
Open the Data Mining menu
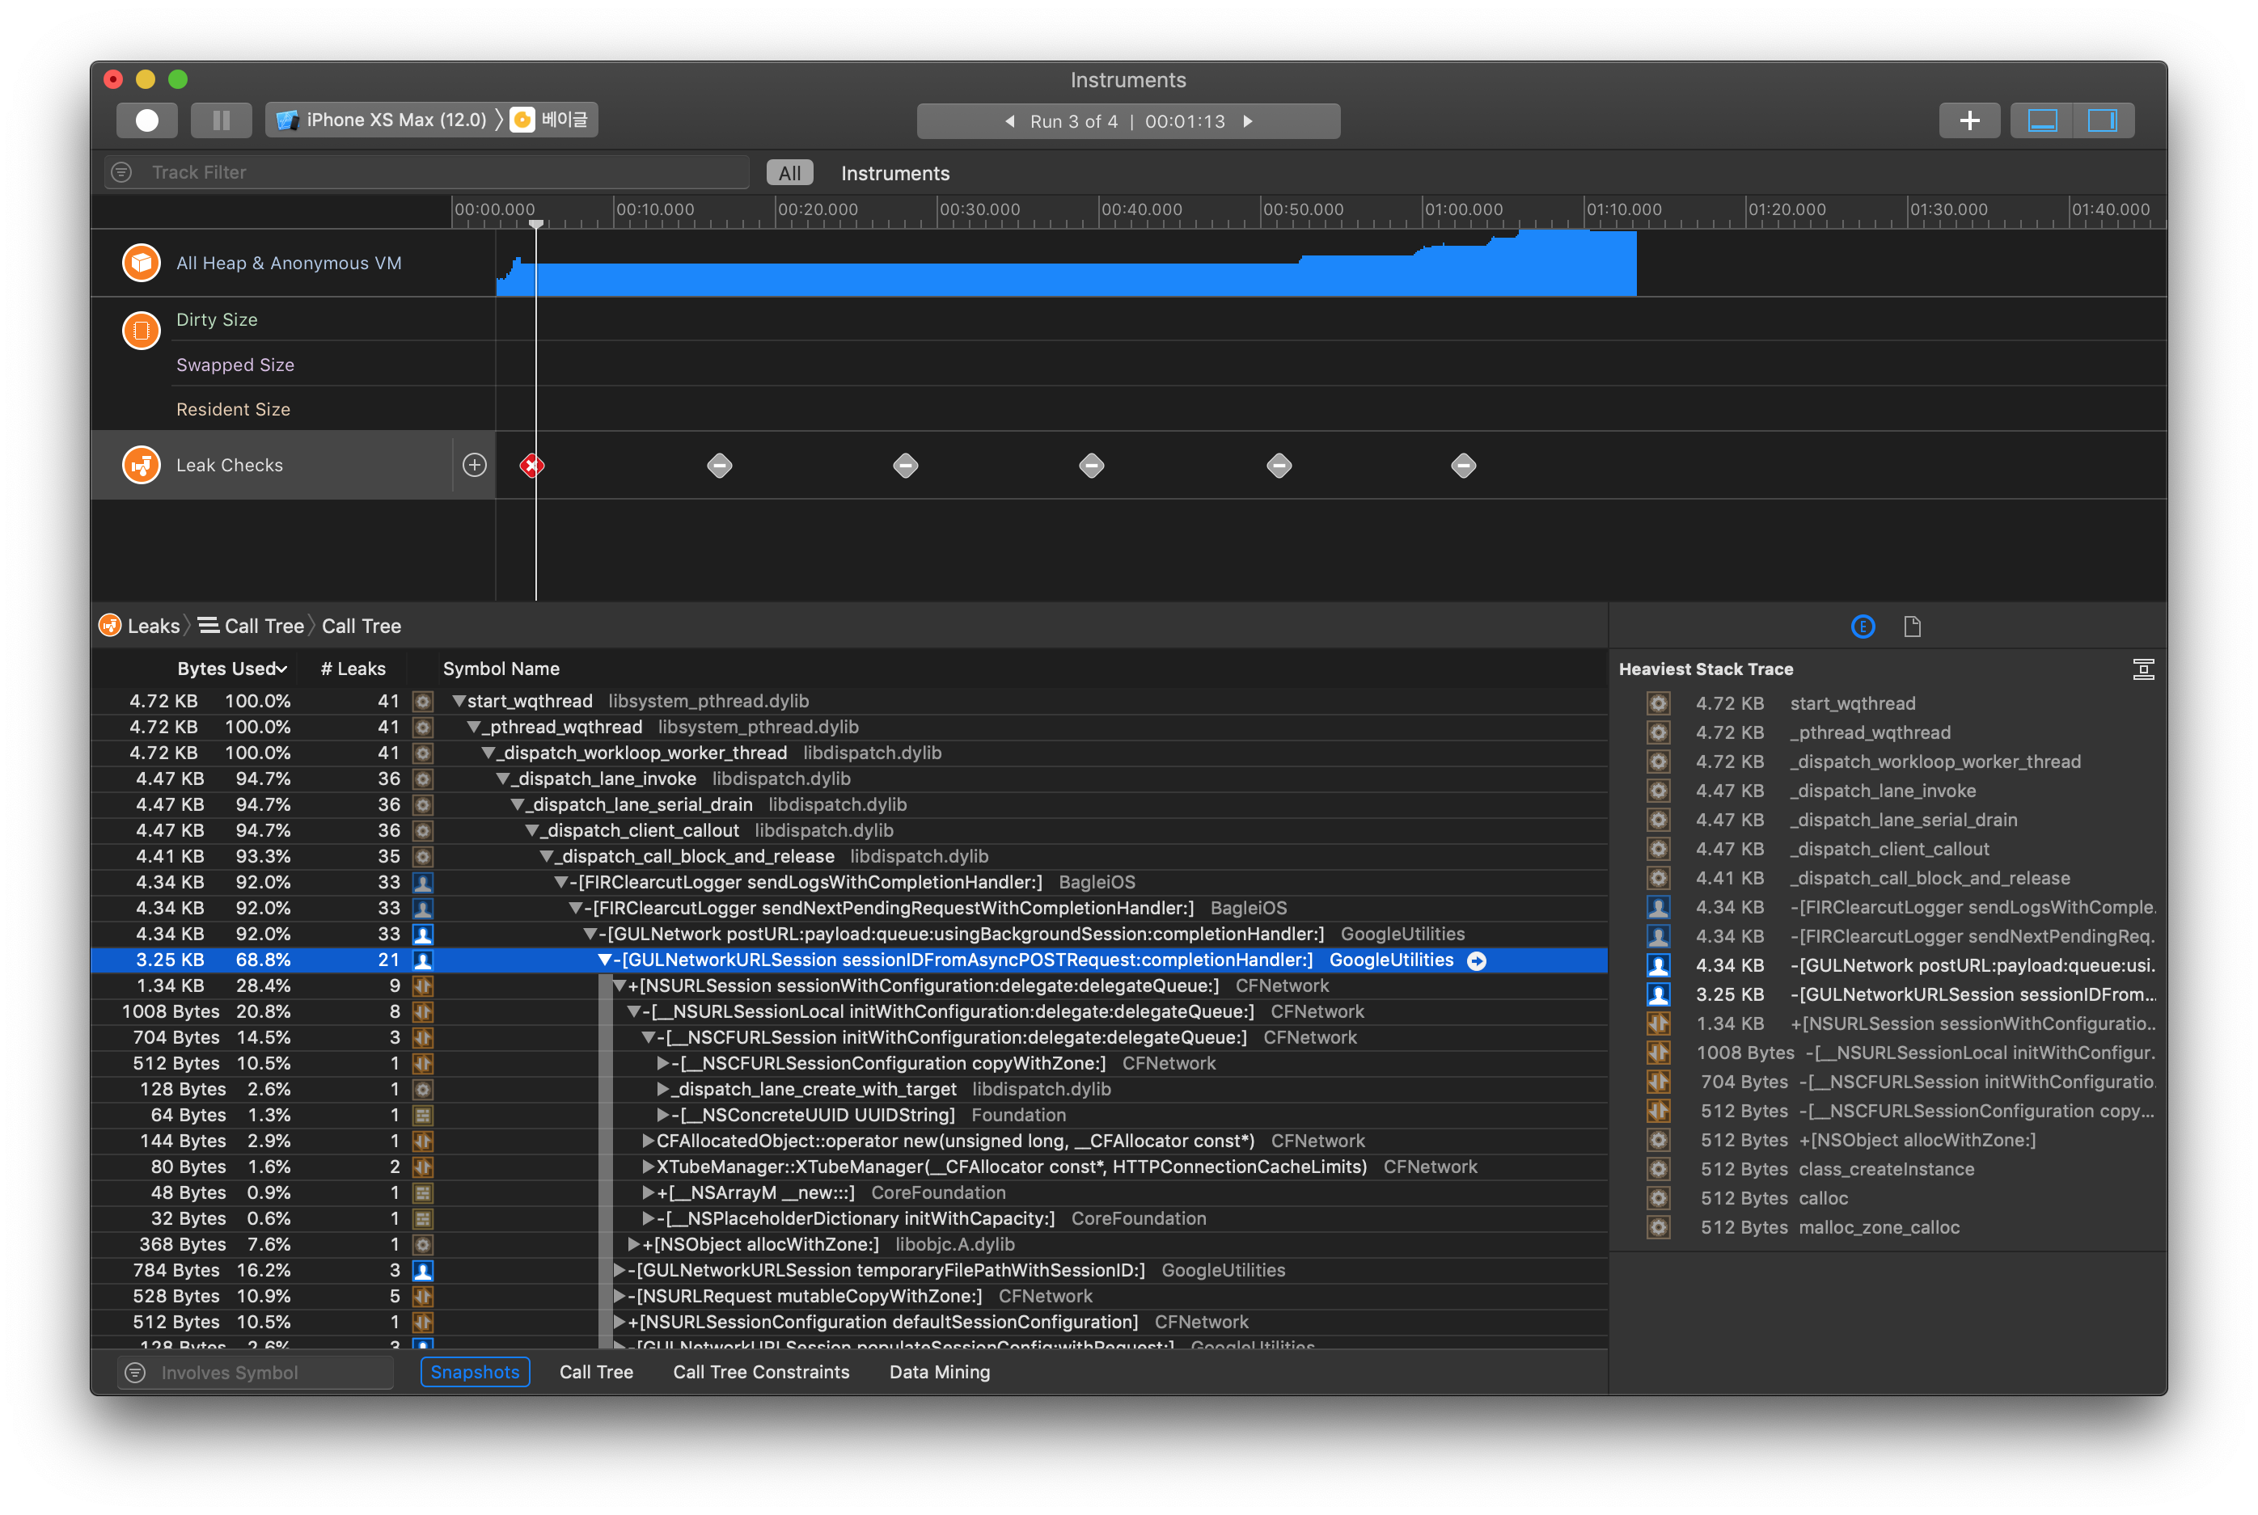[939, 1372]
